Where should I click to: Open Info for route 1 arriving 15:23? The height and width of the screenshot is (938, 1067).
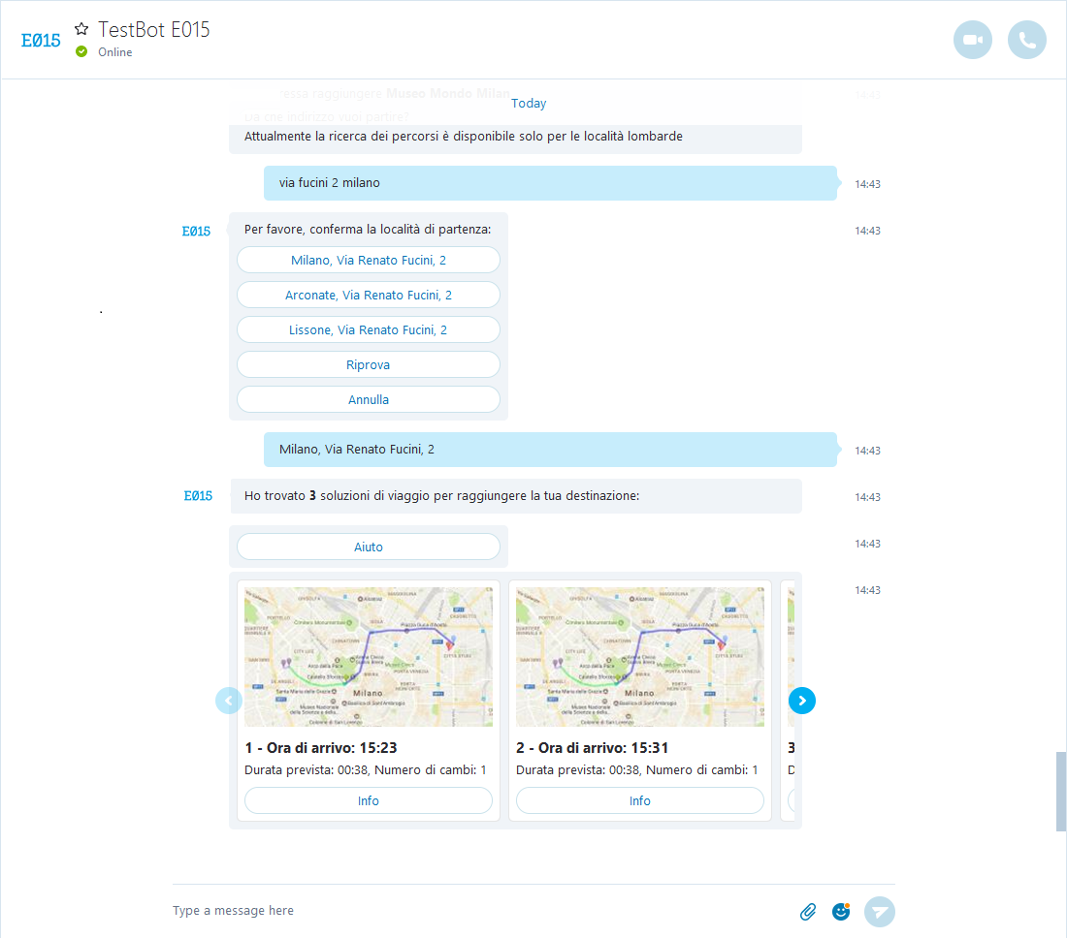(x=369, y=800)
